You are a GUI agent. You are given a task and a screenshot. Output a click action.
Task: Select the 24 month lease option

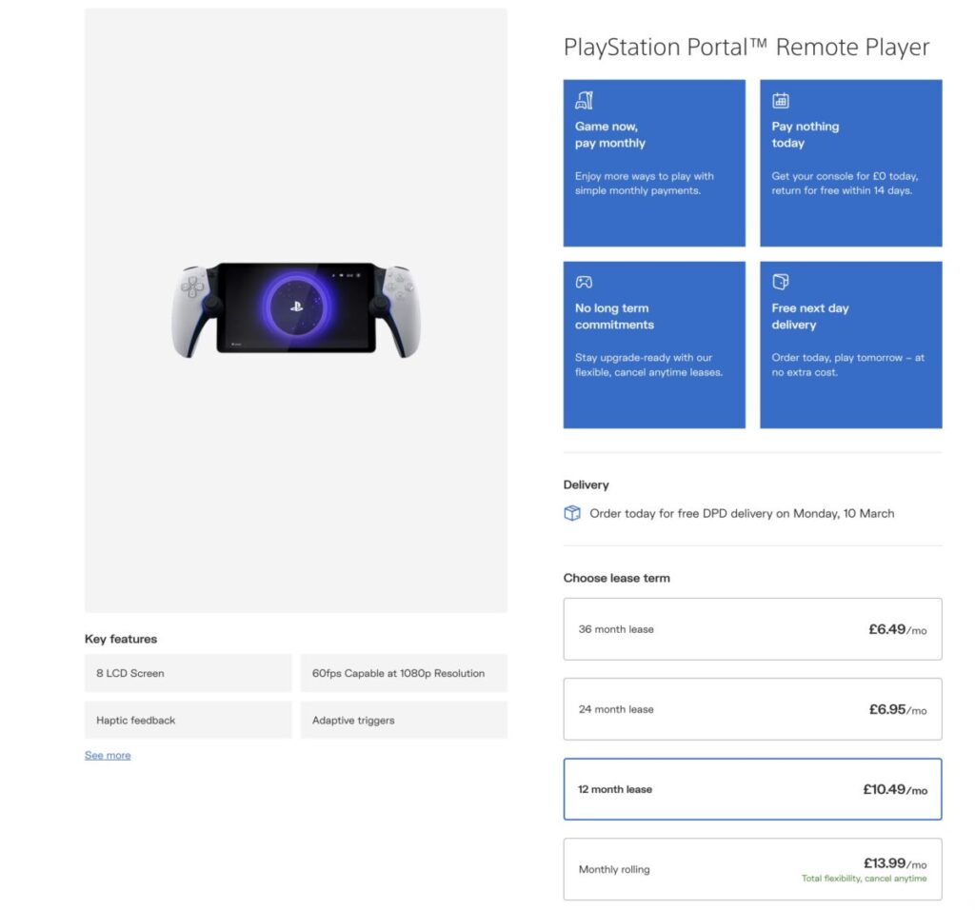pos(752,709)
